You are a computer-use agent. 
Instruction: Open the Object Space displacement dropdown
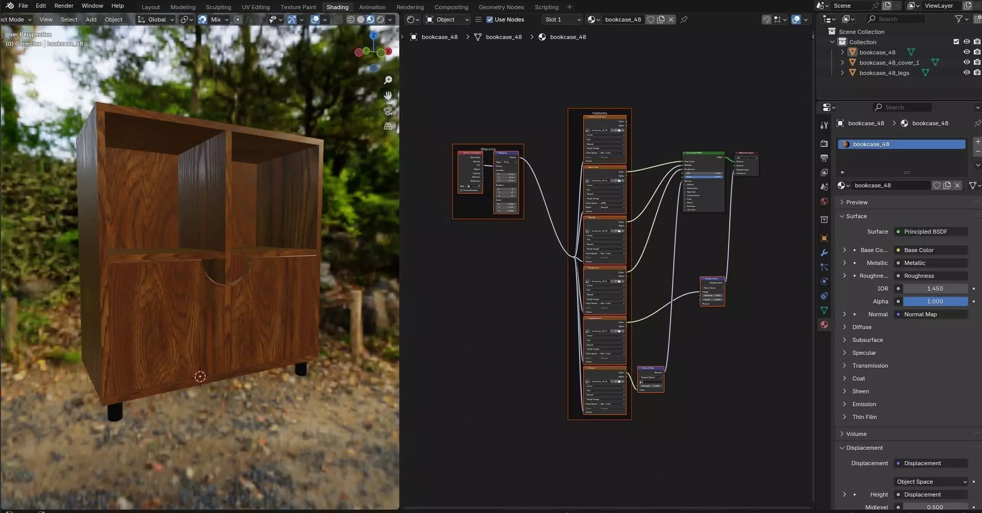[x=931, y=482]
